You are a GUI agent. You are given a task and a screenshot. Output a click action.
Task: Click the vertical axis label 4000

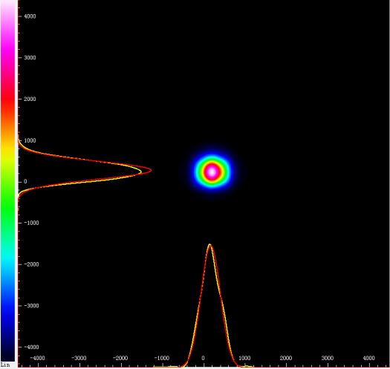point(30,16)
